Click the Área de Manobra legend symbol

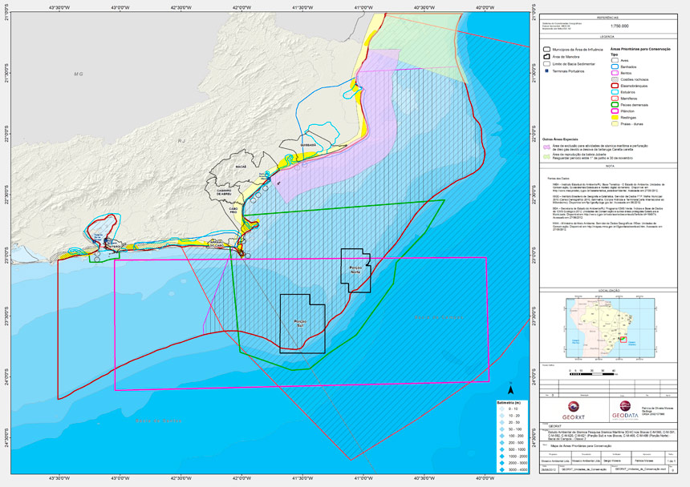click(547, 56)
